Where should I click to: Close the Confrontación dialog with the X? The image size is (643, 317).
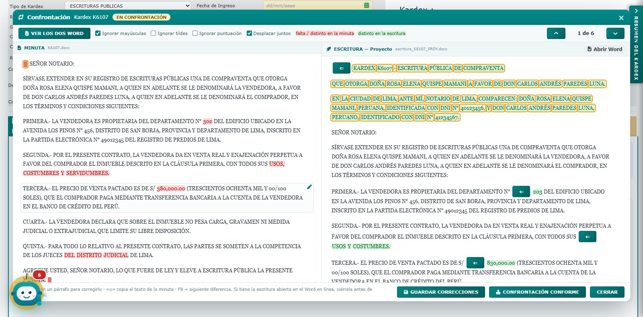click(621, 18)
